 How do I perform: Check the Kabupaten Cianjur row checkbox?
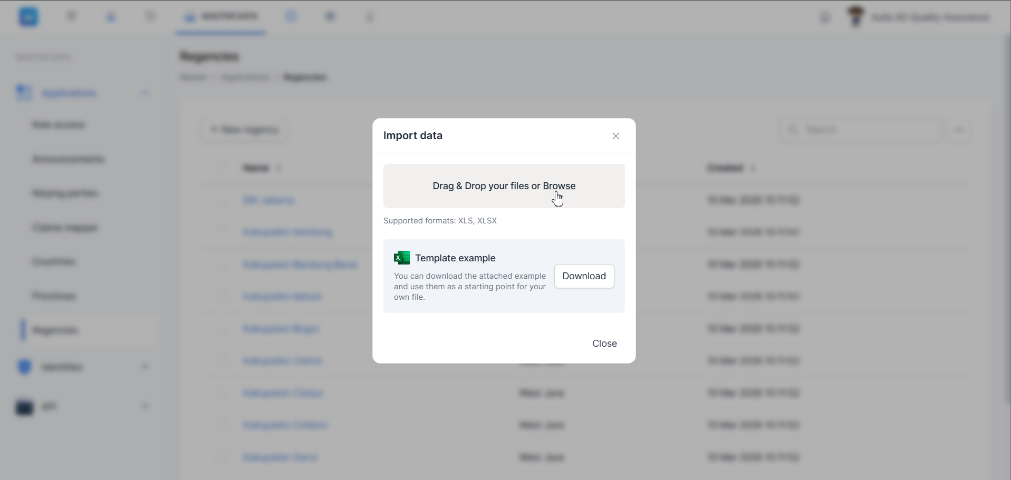pos(222,393)
